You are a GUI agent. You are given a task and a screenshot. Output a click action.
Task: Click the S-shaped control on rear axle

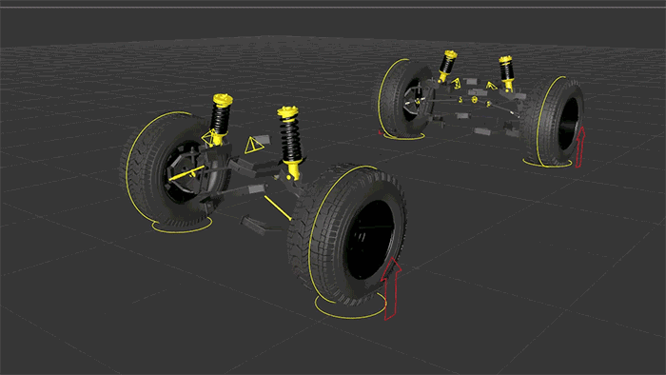coord(460,99)
